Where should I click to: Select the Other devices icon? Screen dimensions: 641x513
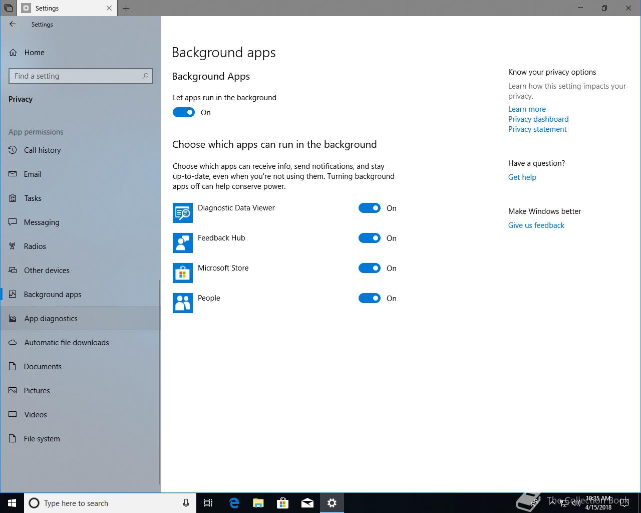[13, 270]
